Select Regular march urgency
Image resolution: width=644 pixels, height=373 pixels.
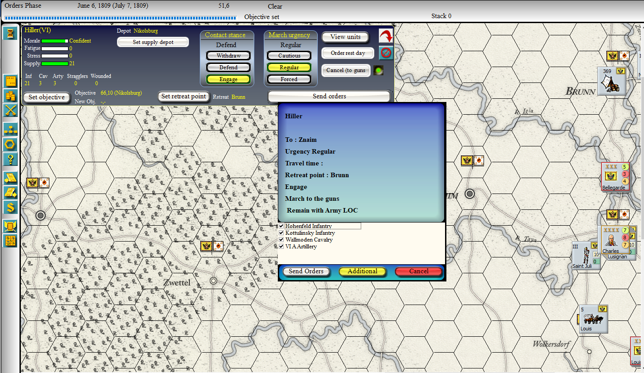point(289,68)
